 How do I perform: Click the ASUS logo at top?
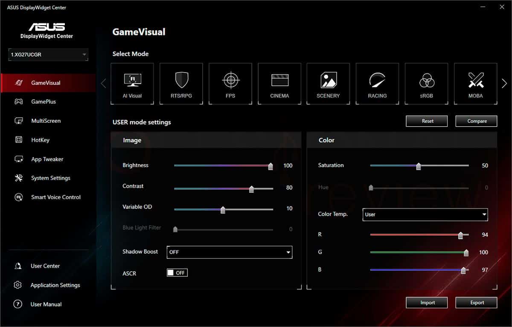click(x=47, y=27)
